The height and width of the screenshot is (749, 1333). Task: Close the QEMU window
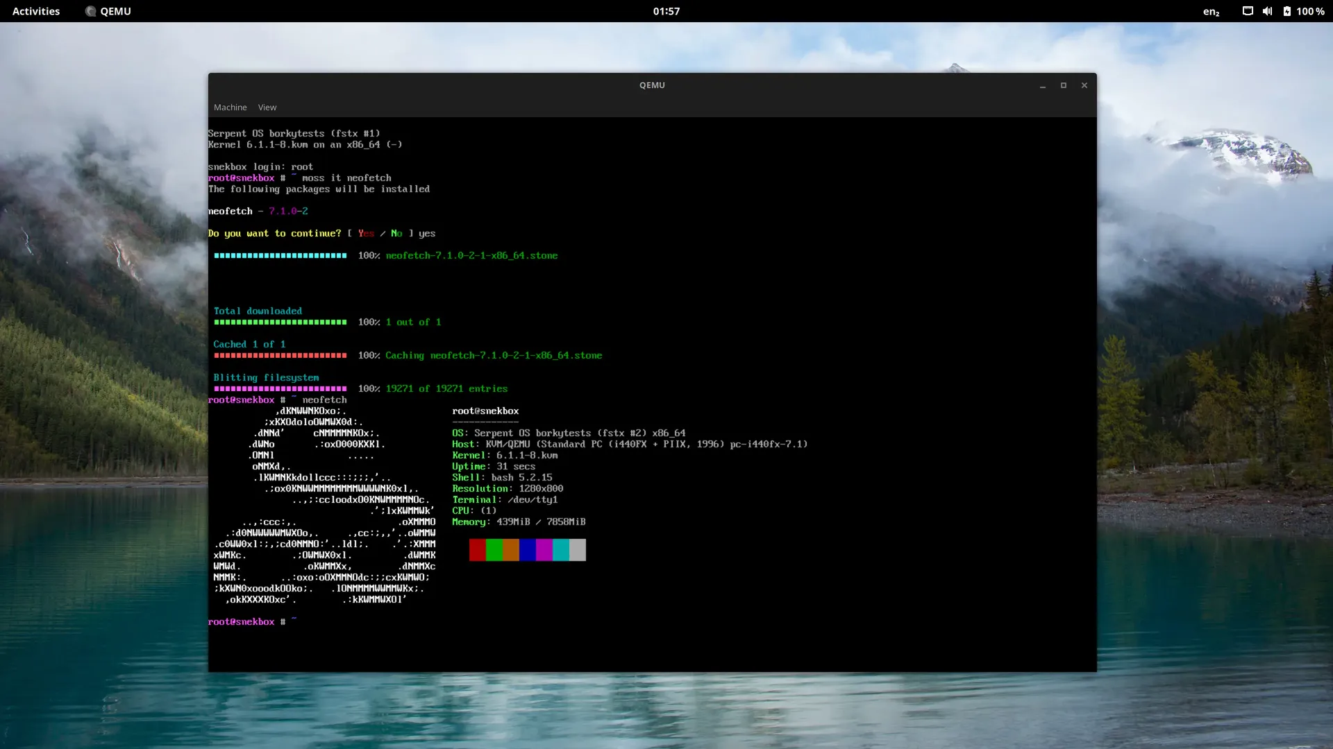[x=1084, y=85]
